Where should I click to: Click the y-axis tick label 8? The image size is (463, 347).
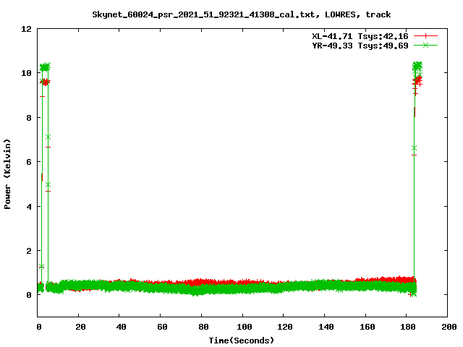[29, 118]
